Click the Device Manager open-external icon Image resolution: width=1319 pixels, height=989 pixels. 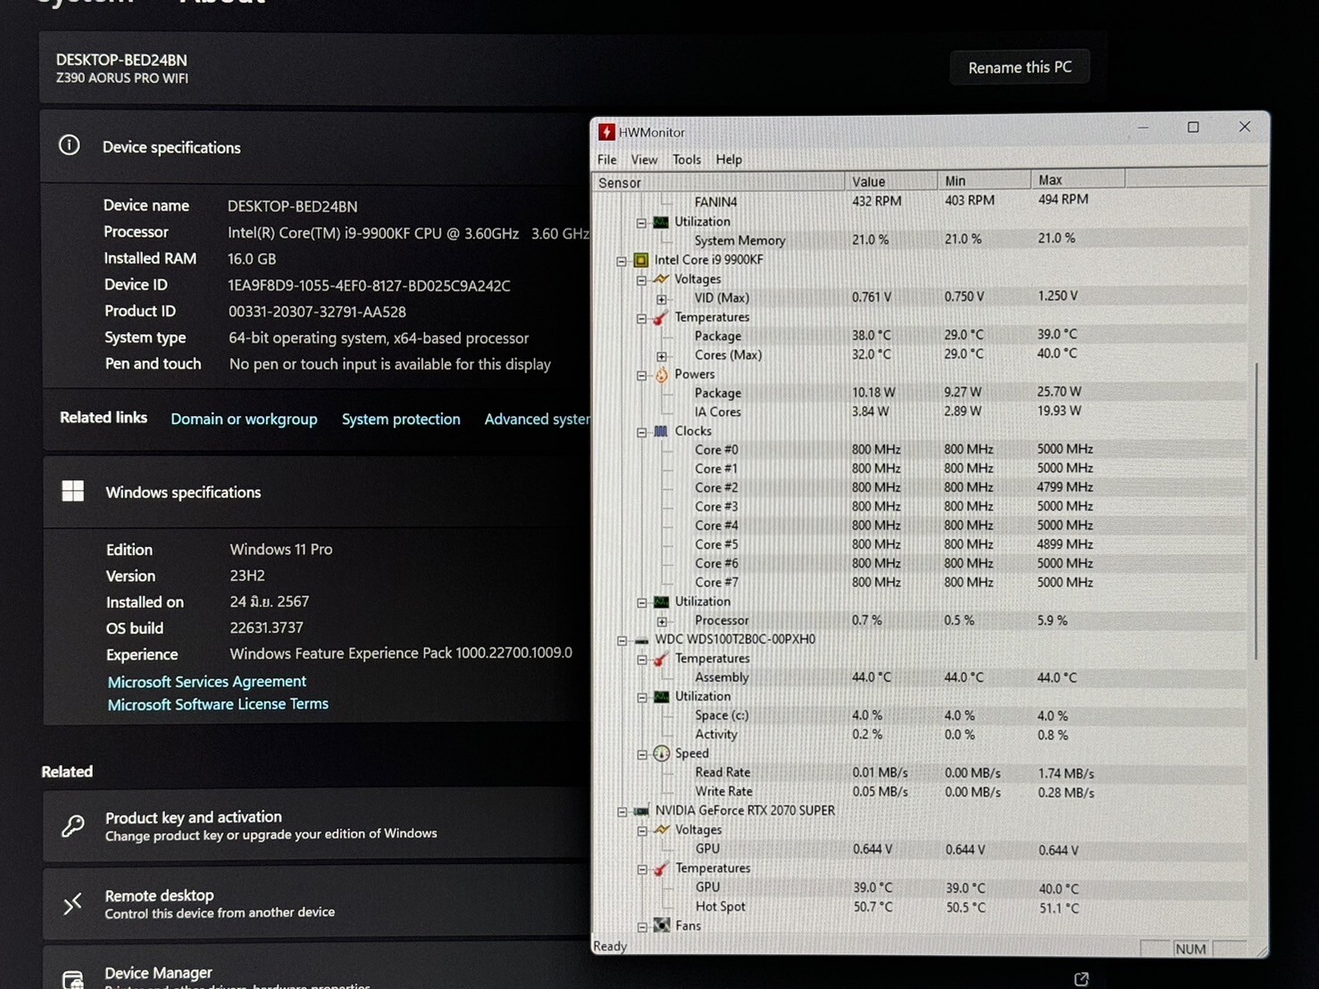click(x=1081, y=979)
